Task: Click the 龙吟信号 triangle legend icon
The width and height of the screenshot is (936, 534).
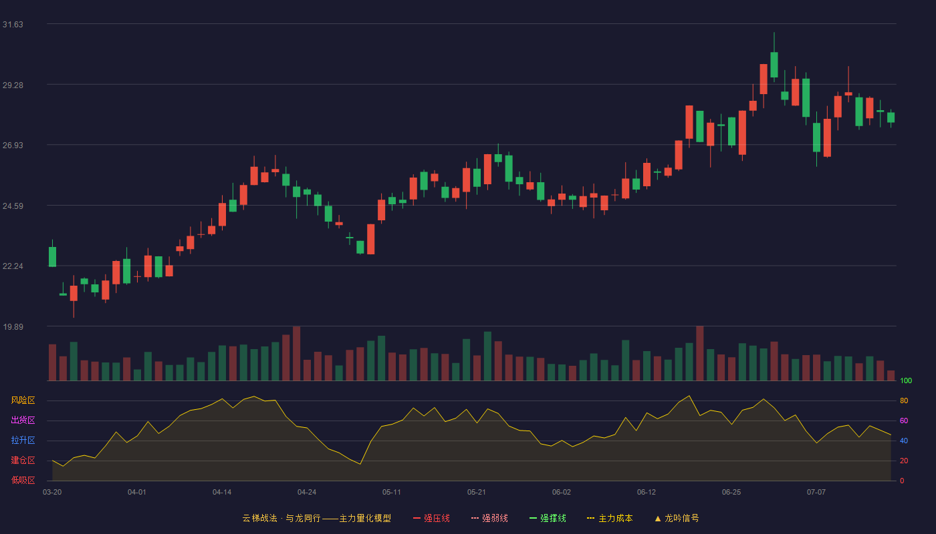Action: (657, 518)
